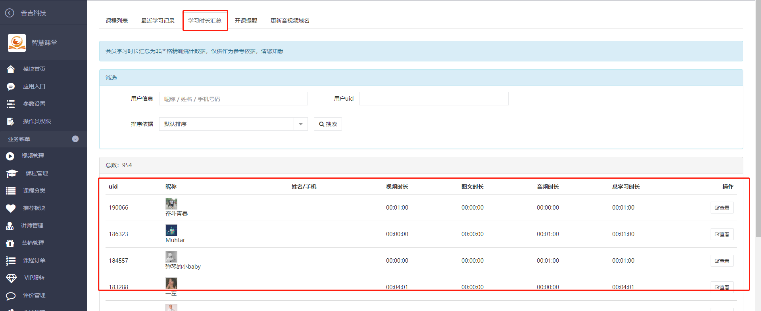Click the 推荐板块 heart icon
This screenshot has height=311, width=761.
11,208
